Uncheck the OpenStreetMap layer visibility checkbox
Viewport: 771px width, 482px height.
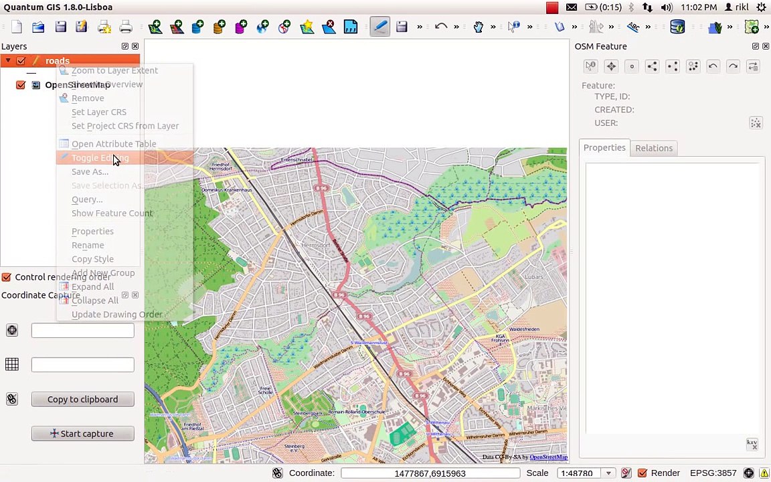21,84
